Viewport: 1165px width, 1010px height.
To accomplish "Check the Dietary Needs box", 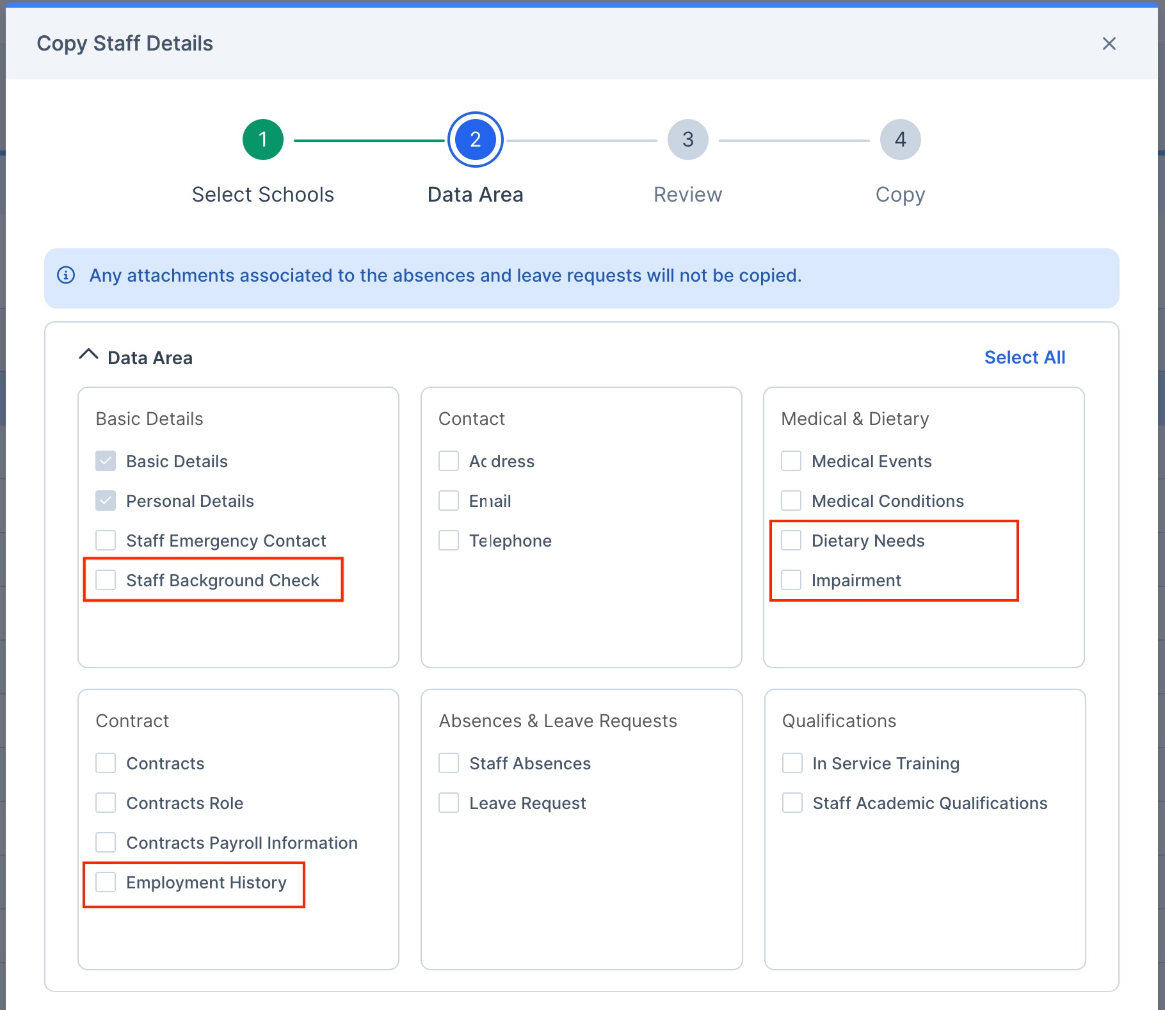I will [791, 540].
